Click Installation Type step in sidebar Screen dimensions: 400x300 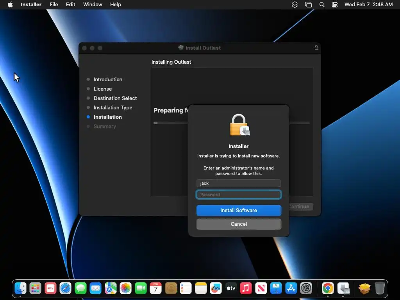[x=113, y=108]
